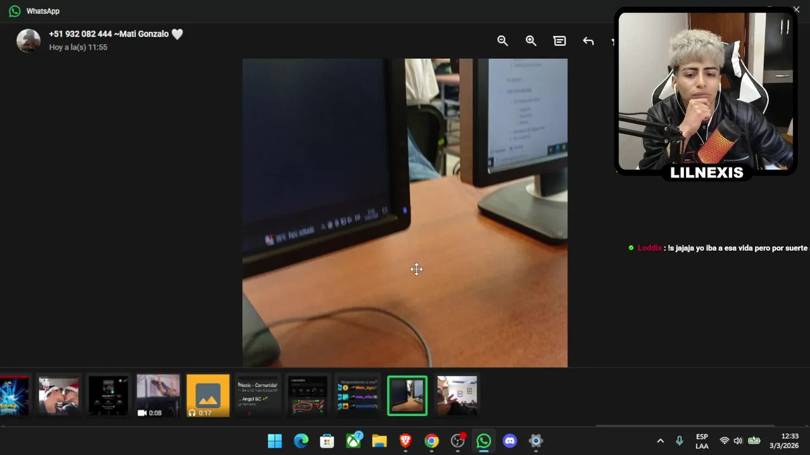Open the Windows Start menu
This screenshot has width=810, height=455.
tap(275, 441)
